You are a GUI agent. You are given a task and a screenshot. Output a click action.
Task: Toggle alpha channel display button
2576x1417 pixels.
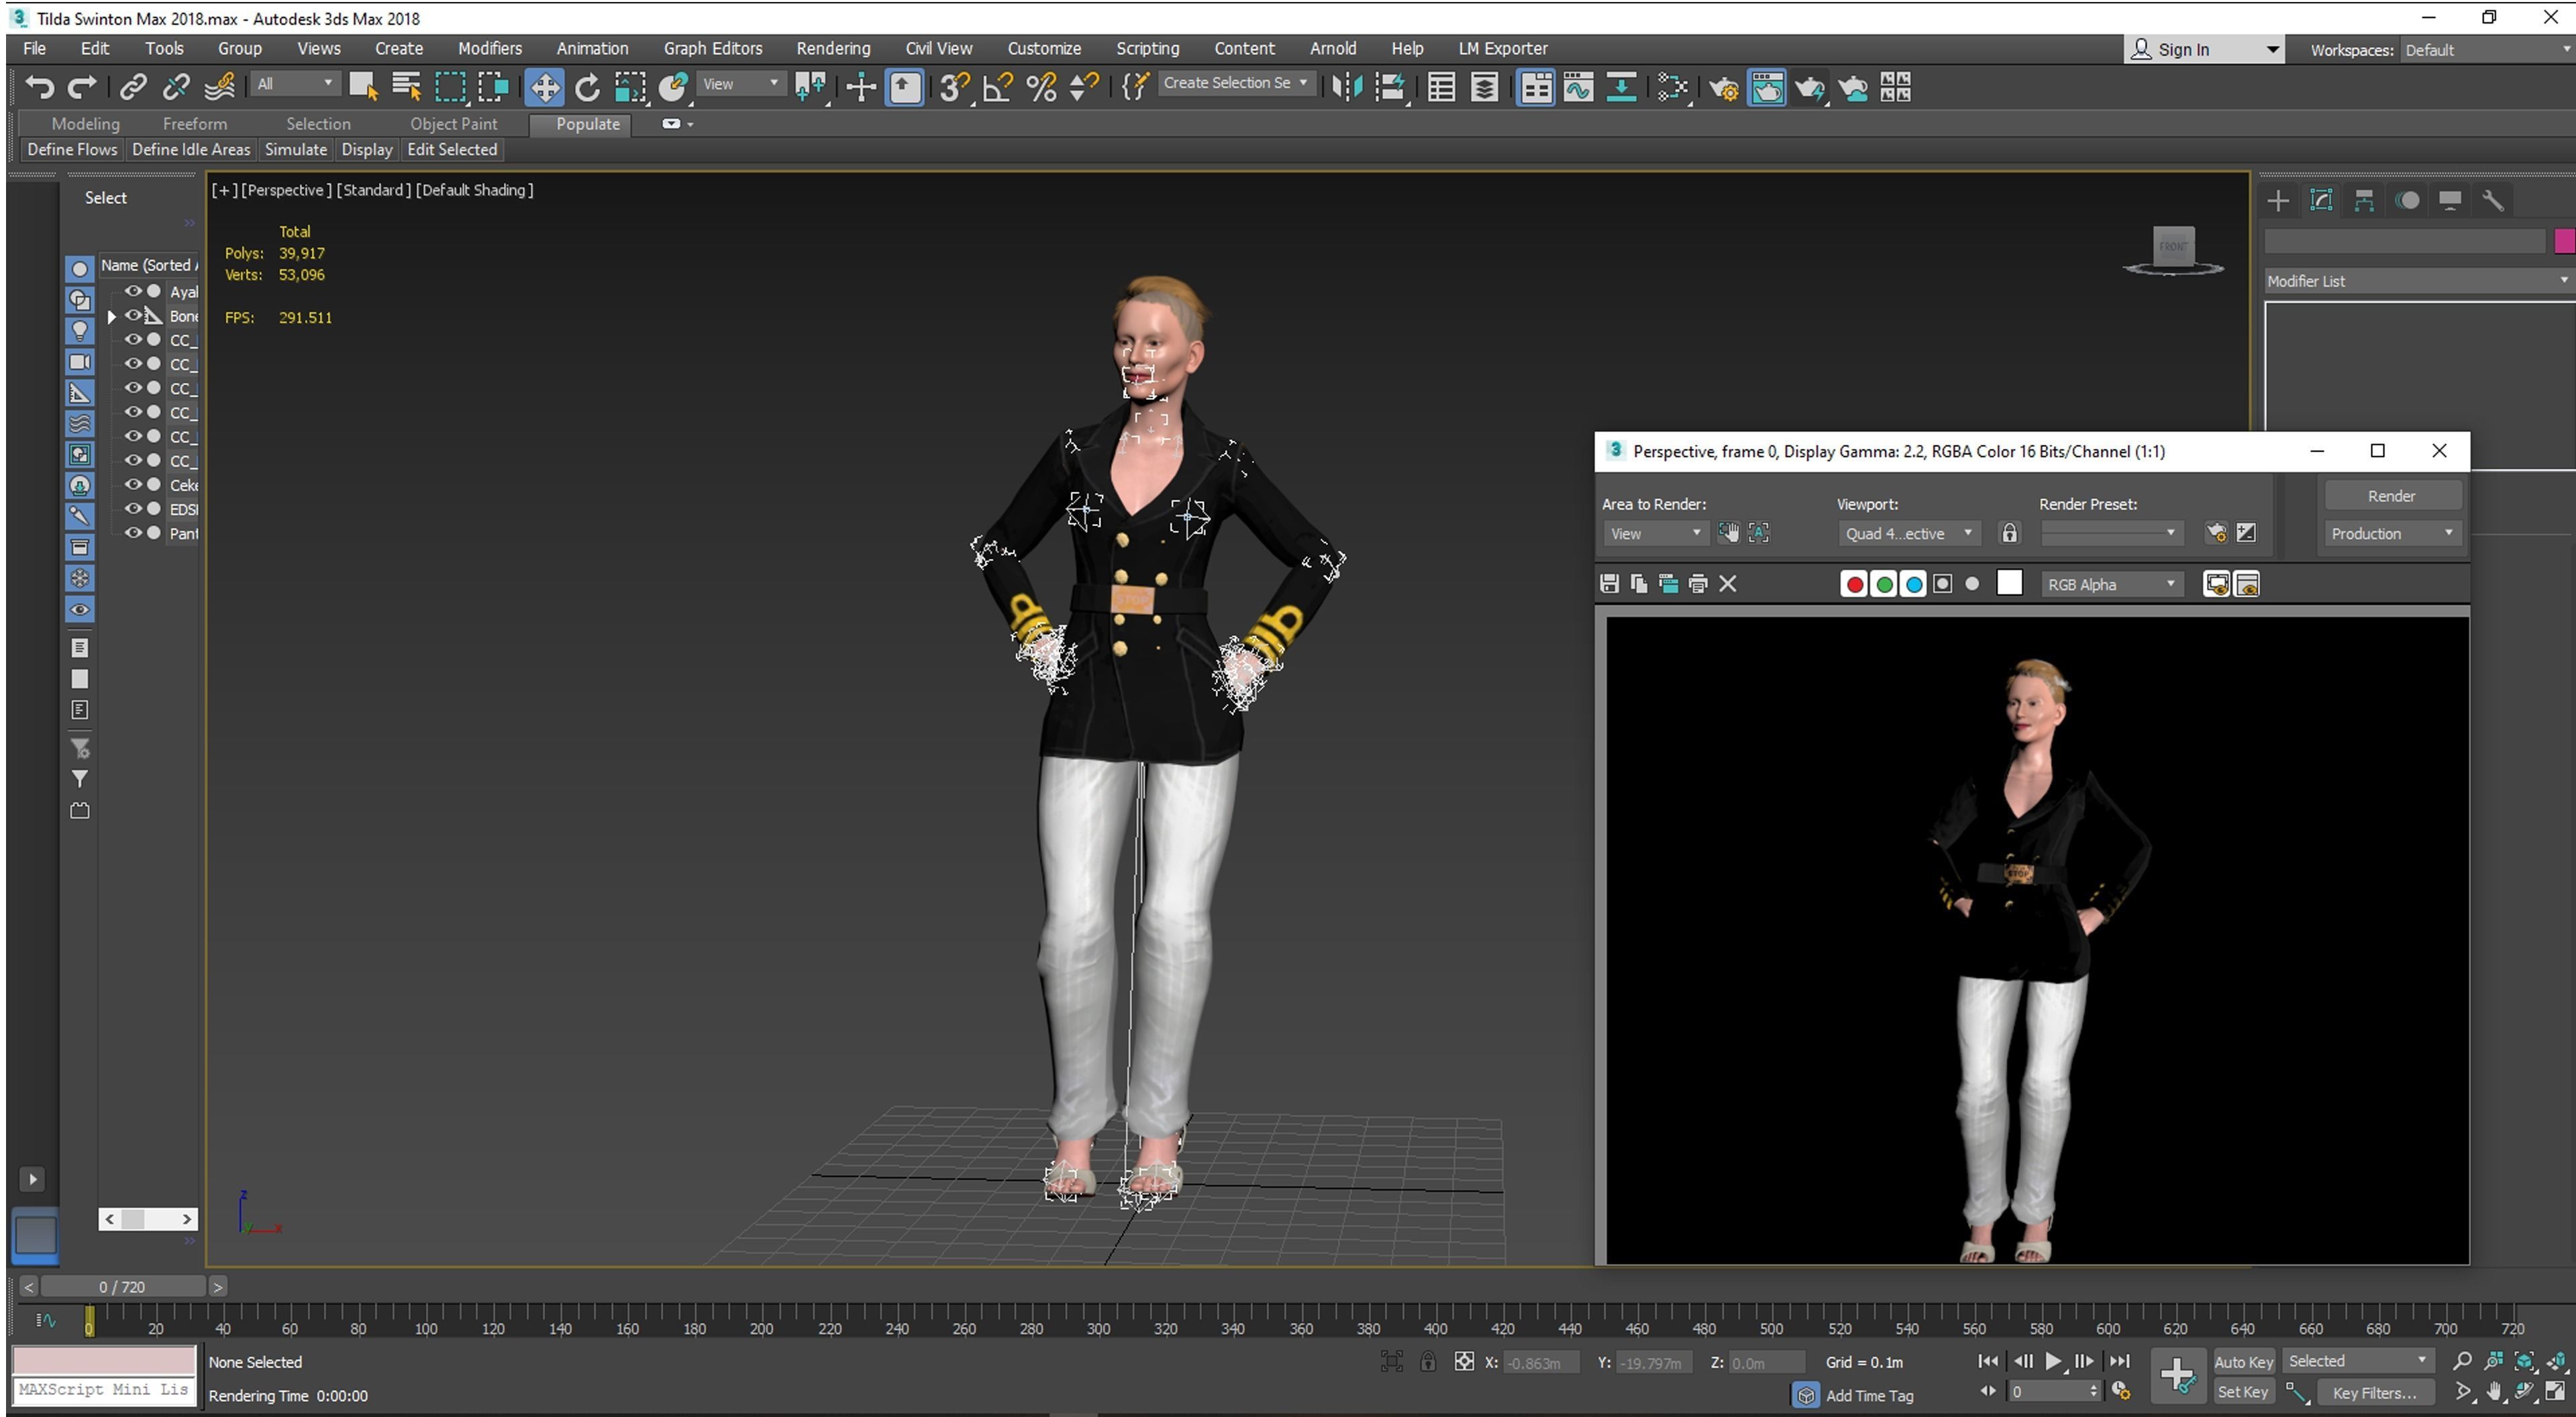point(1942,584)
